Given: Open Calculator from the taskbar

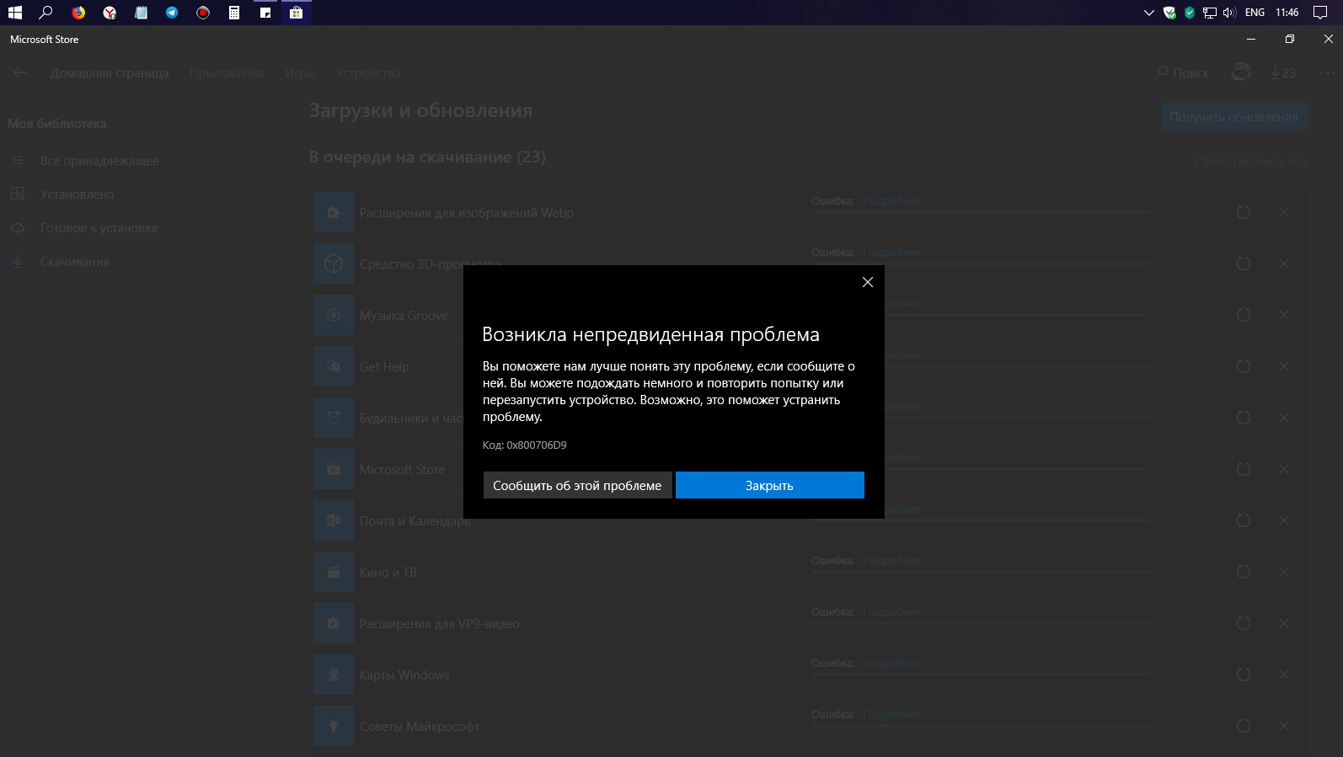Looking at the screenshot, I should 234,13.
